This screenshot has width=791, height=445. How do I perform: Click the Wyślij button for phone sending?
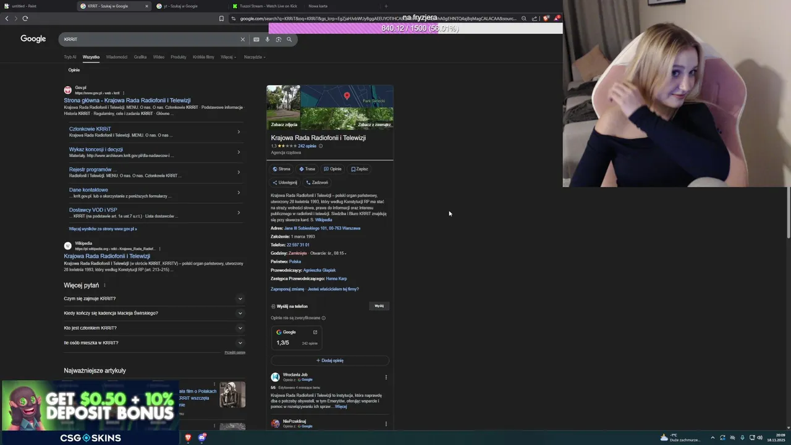click(379, 306)
